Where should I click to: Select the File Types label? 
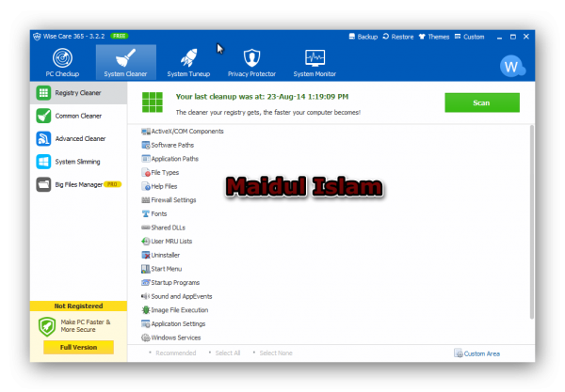(165, 173)
